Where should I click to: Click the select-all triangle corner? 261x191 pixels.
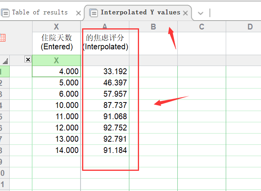5,61
